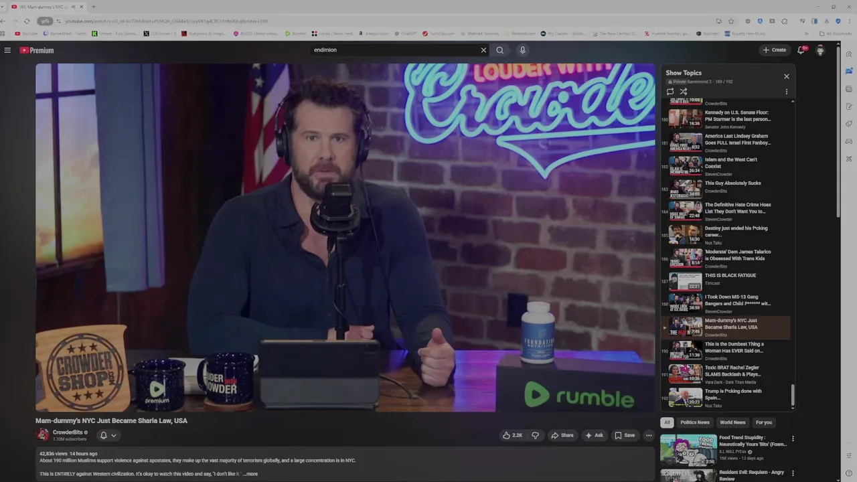
Task: Open the account avatar menu
Action: coord(820,50)
